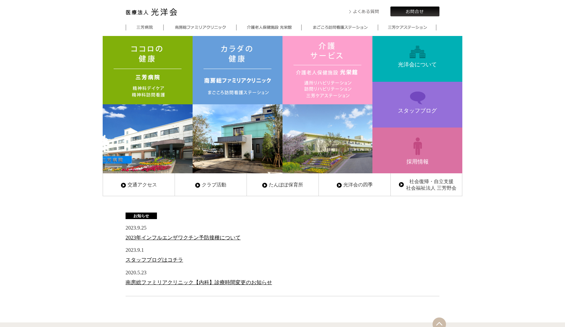
Task: Select the 三芳病院 navigation menu item
Action: click(x=145, y=27)
